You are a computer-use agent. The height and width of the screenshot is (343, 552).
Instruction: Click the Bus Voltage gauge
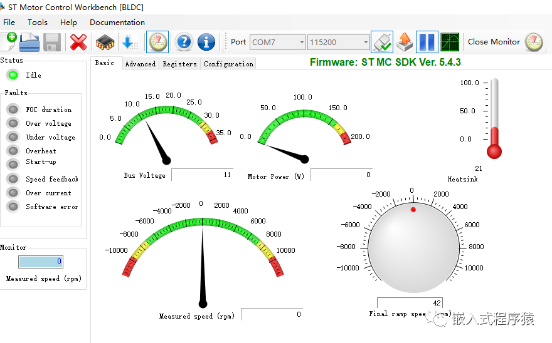pyautogui.click(x=166, y=128)
